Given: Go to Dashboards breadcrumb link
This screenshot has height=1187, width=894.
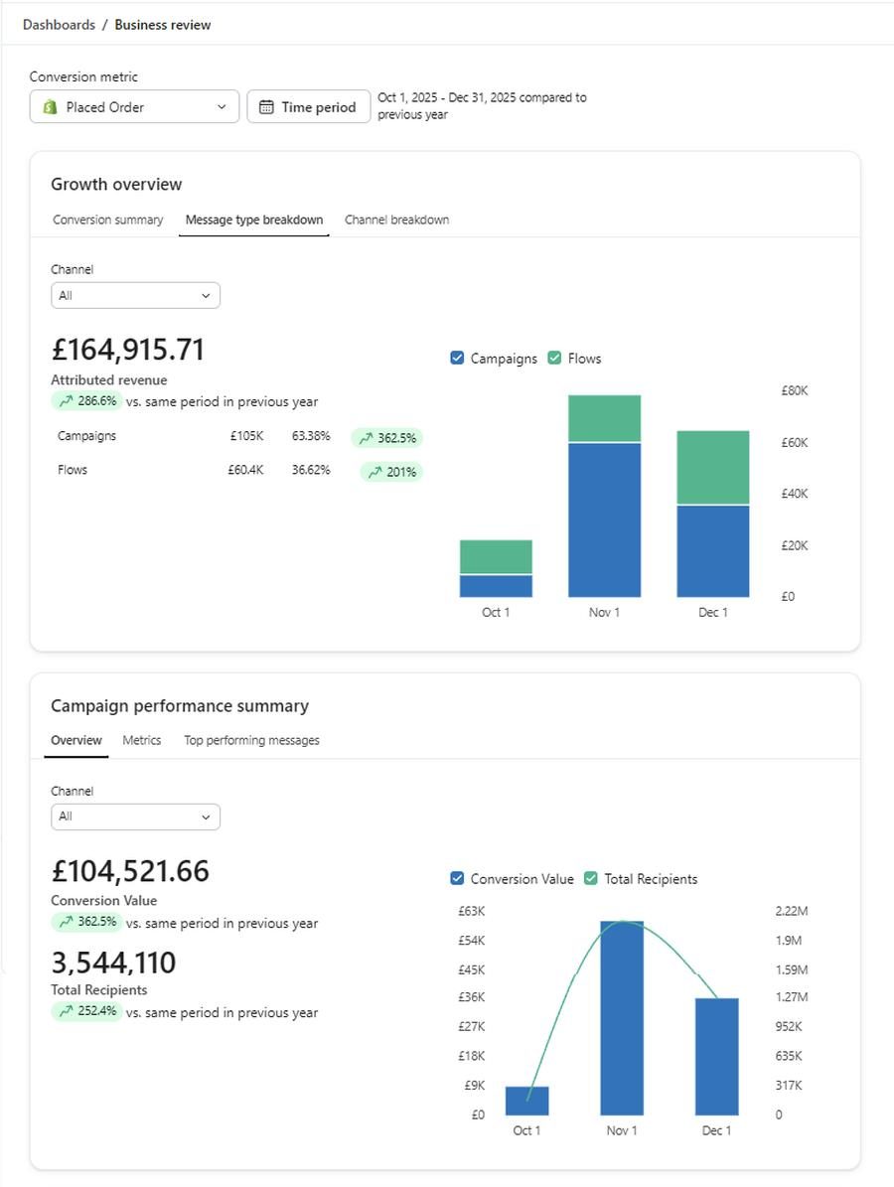Looking at the screenshot, I should tap(59, 24).
